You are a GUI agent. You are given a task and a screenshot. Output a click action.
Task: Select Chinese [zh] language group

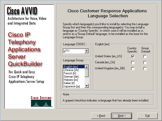[74, 70]
